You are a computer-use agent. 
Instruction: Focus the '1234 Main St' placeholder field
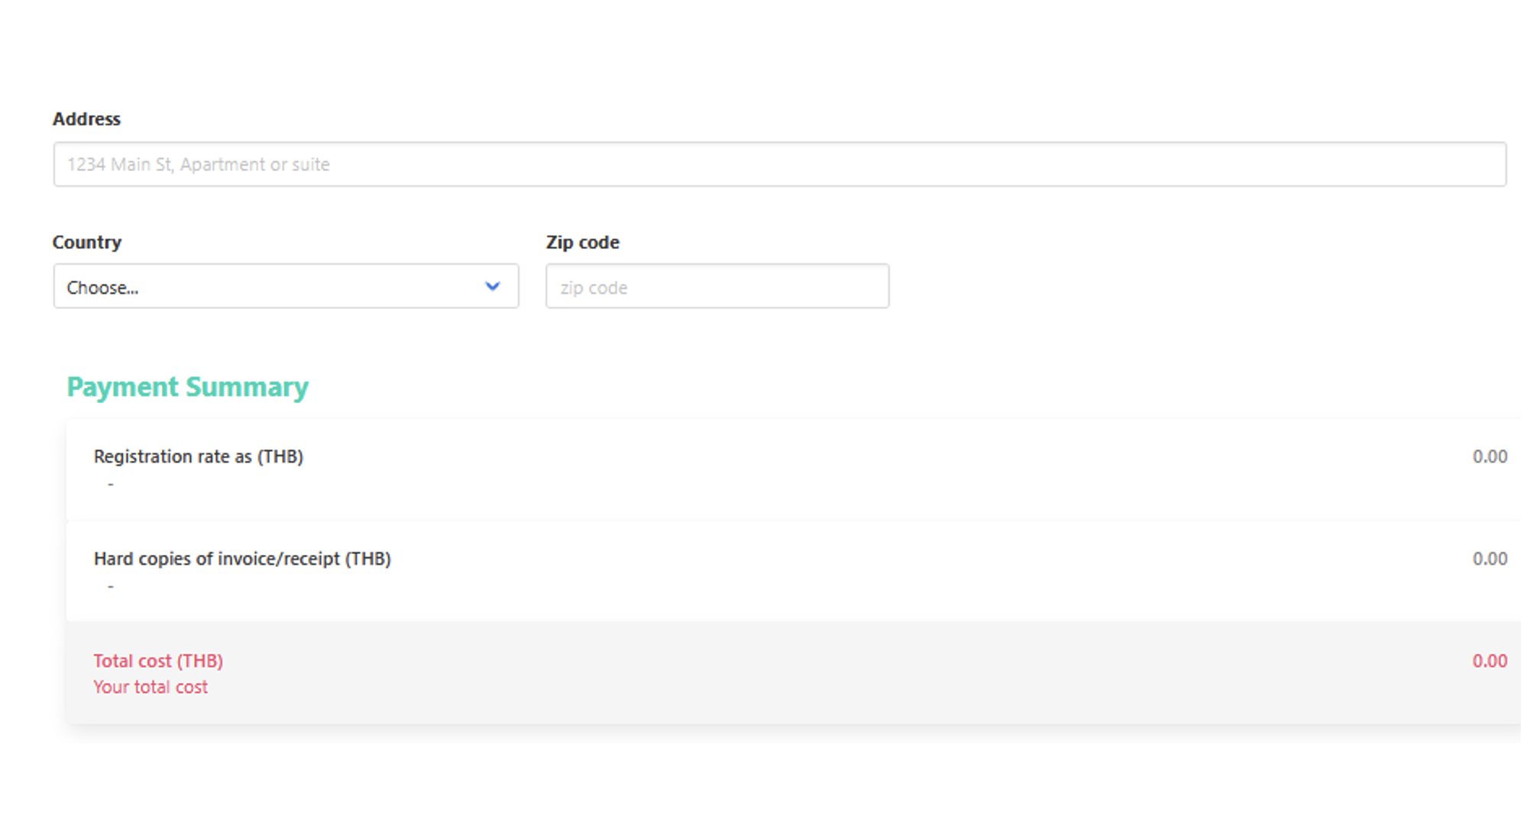(199, 164)
